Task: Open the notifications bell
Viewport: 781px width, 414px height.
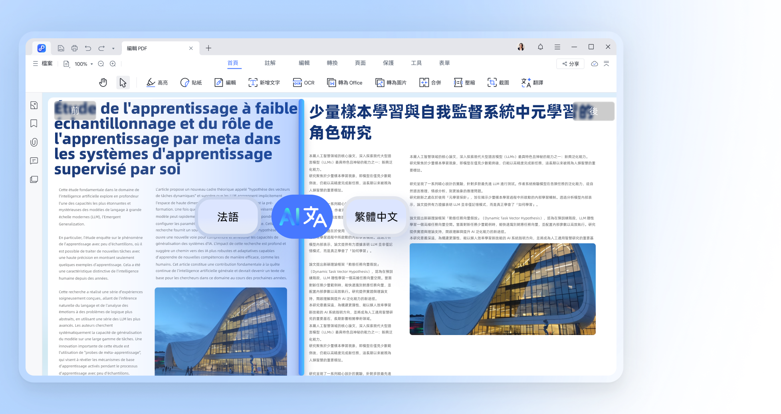Action: [x=540, y=47]
